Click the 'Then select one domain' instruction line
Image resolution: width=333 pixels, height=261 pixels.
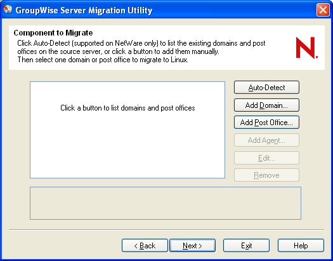(x=103, y=60)
